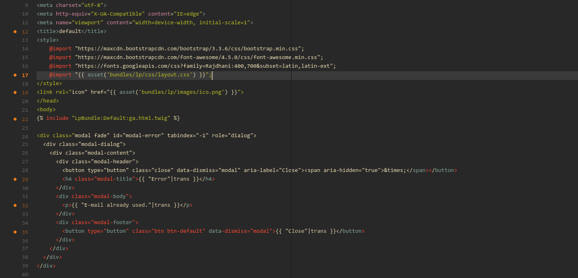
Task: Click the orange gutter marker on line 17
Action: pos(15,75)
